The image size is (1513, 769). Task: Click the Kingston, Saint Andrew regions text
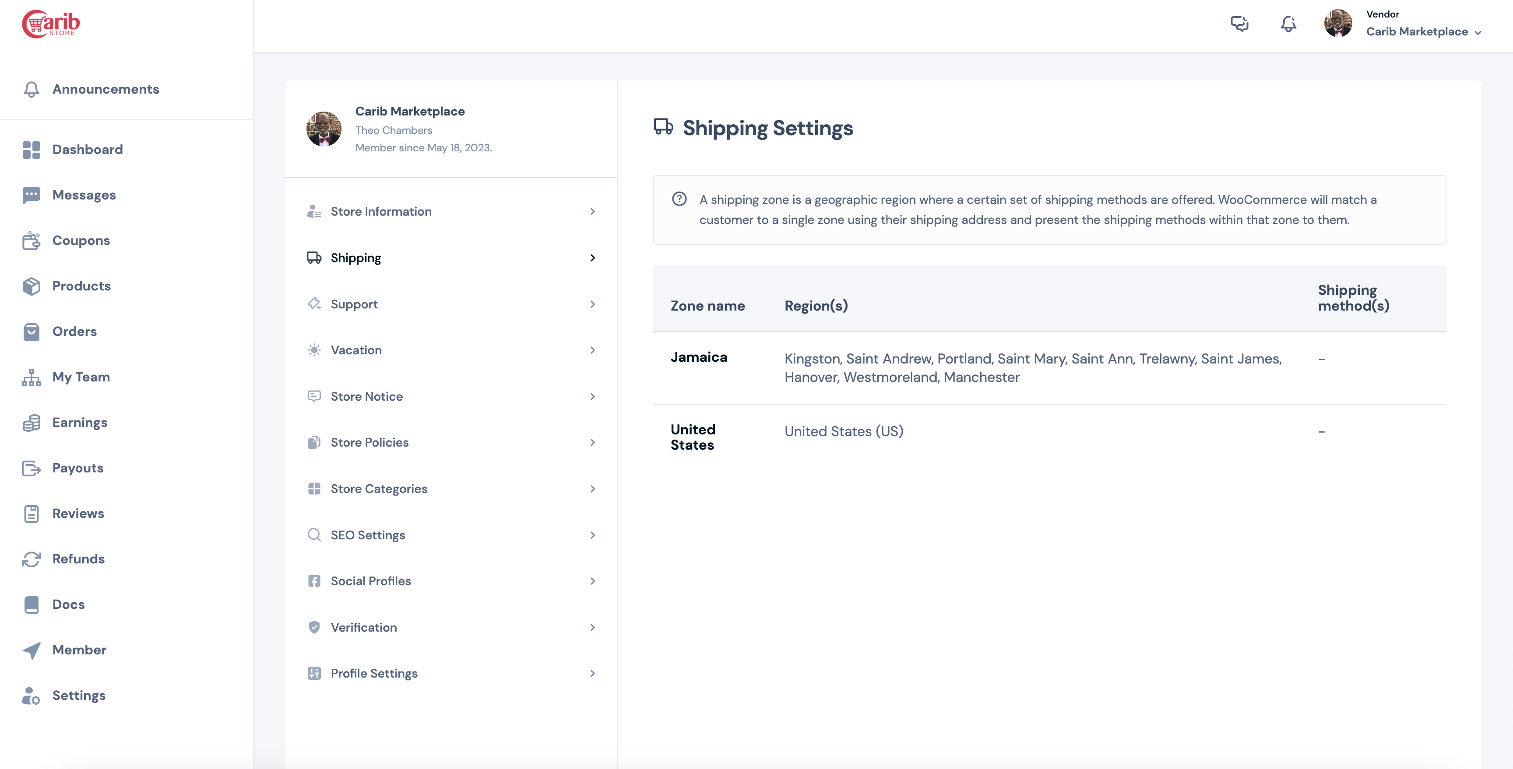(x=1033, y=368)
